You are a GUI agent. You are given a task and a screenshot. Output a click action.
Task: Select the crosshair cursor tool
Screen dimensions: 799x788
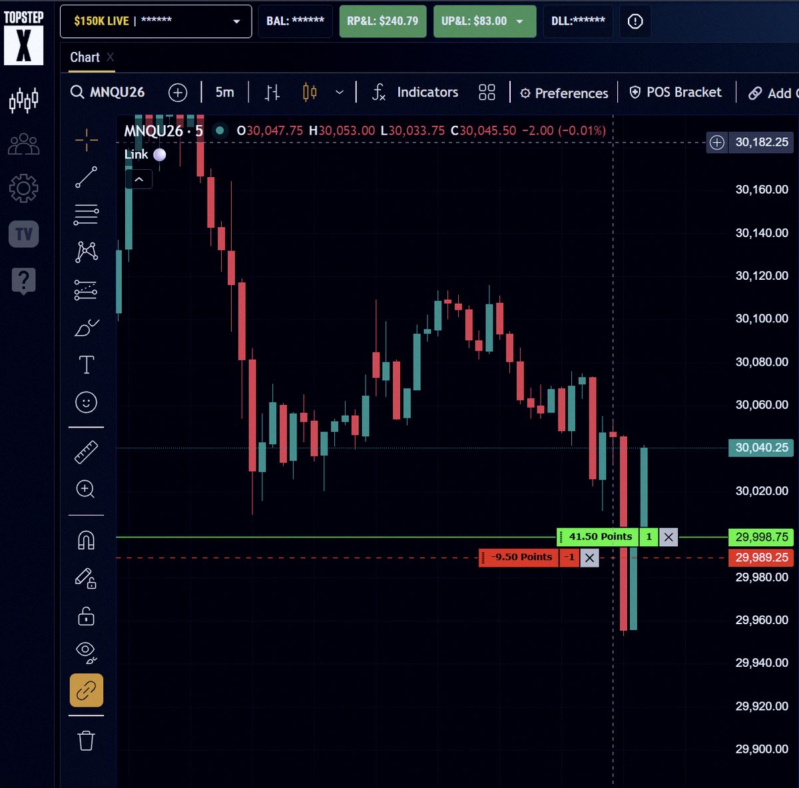point(86,139)
